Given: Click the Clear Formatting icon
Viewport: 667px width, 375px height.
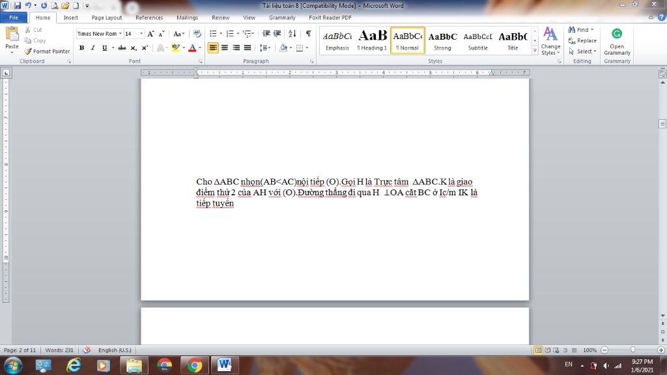Looking at the screenshot, I should click(x=197, y=34).
